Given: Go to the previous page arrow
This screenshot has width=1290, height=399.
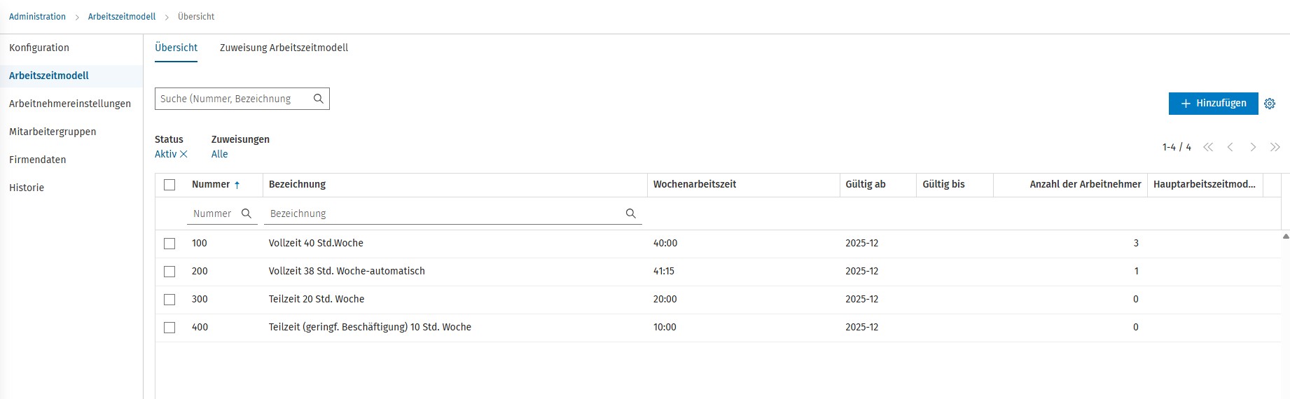Looking at the screenshot, I should point(1230,147).
